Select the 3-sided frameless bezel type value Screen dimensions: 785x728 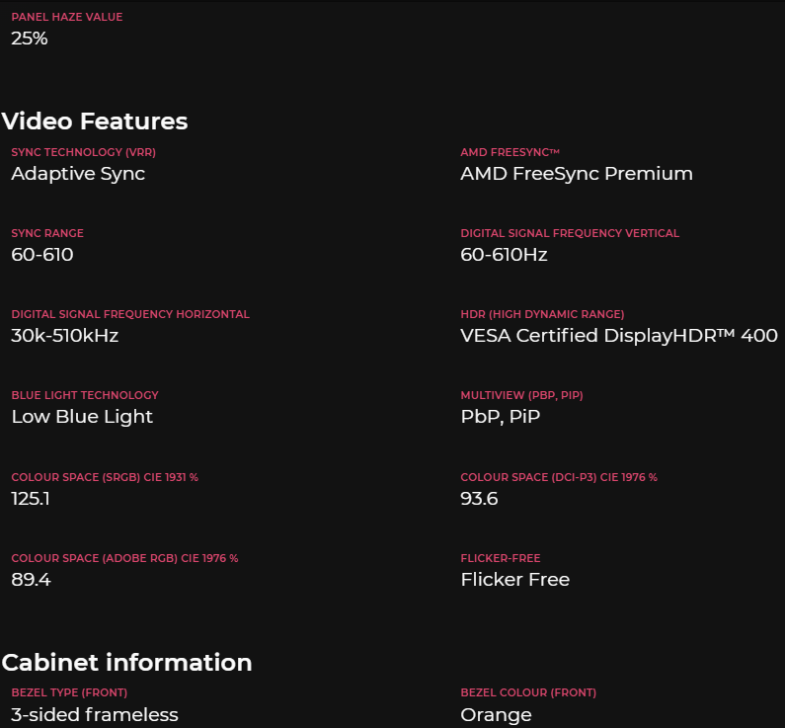pos(95,715)
